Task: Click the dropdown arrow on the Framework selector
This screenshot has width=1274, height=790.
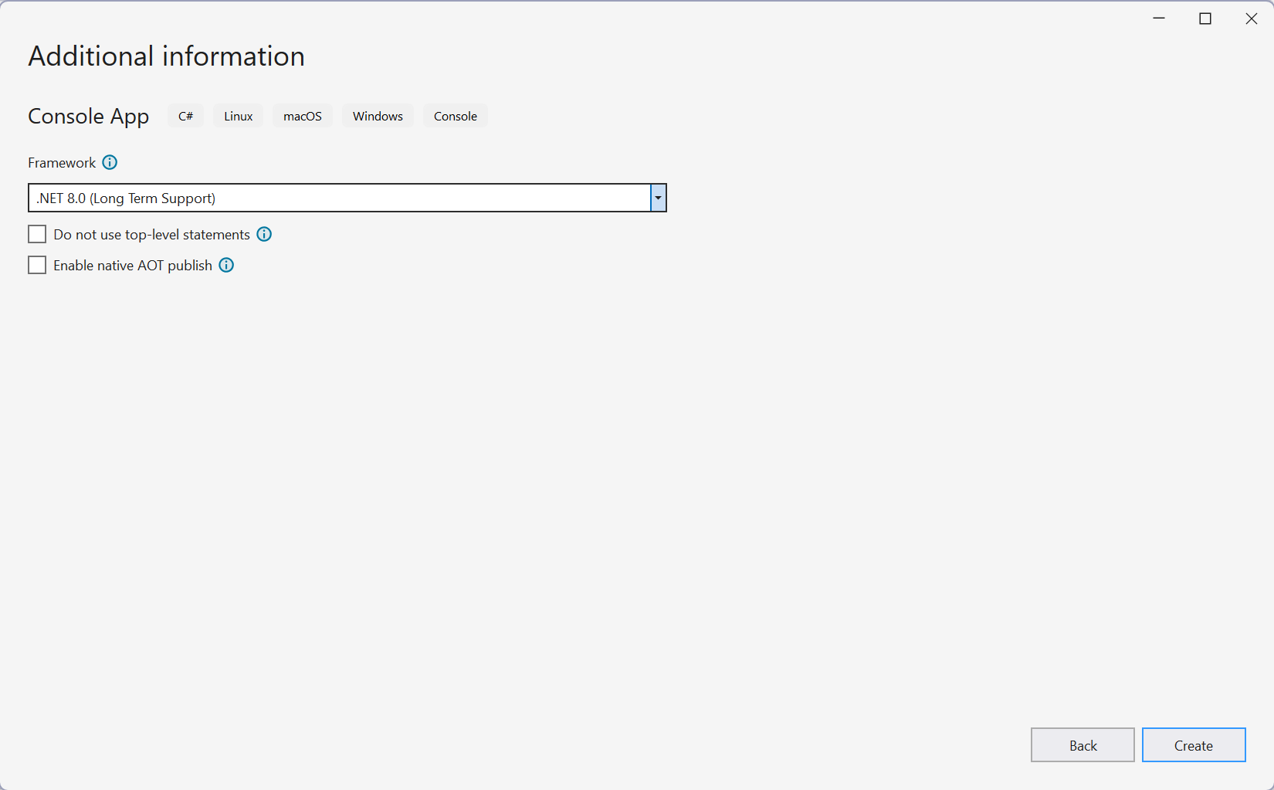Action: (657, 198)
